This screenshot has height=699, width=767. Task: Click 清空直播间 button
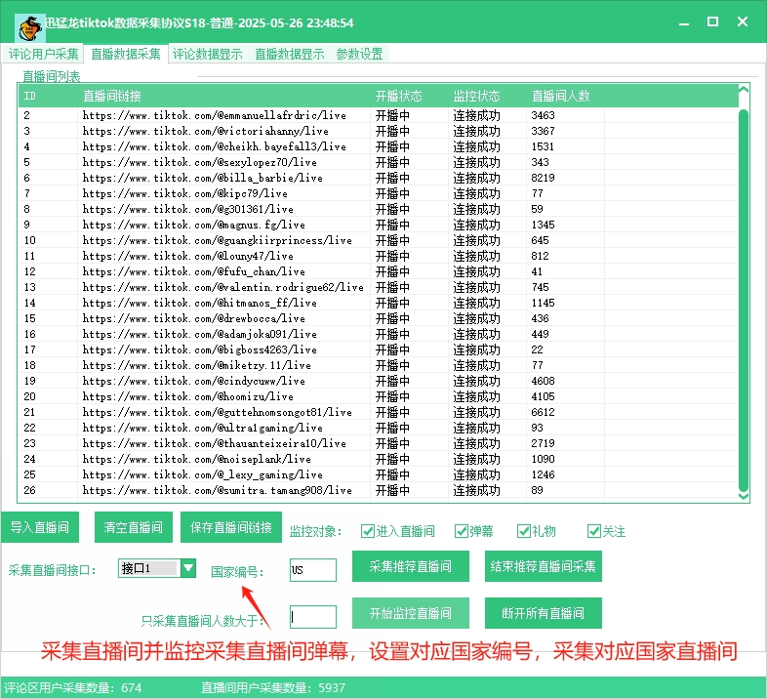pos(134,527)
